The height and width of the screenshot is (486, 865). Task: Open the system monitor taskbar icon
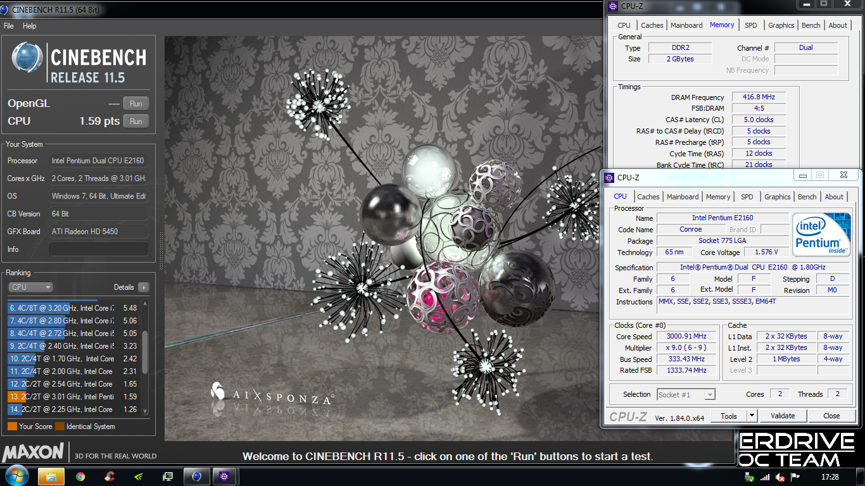pos(168,477)
